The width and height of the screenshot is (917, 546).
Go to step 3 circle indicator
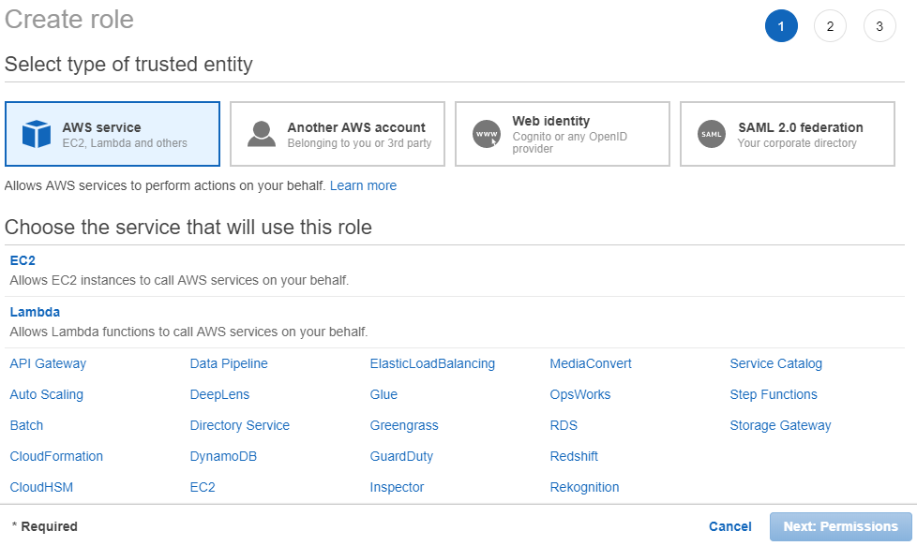pyautogui.click(x=879, y=26)
